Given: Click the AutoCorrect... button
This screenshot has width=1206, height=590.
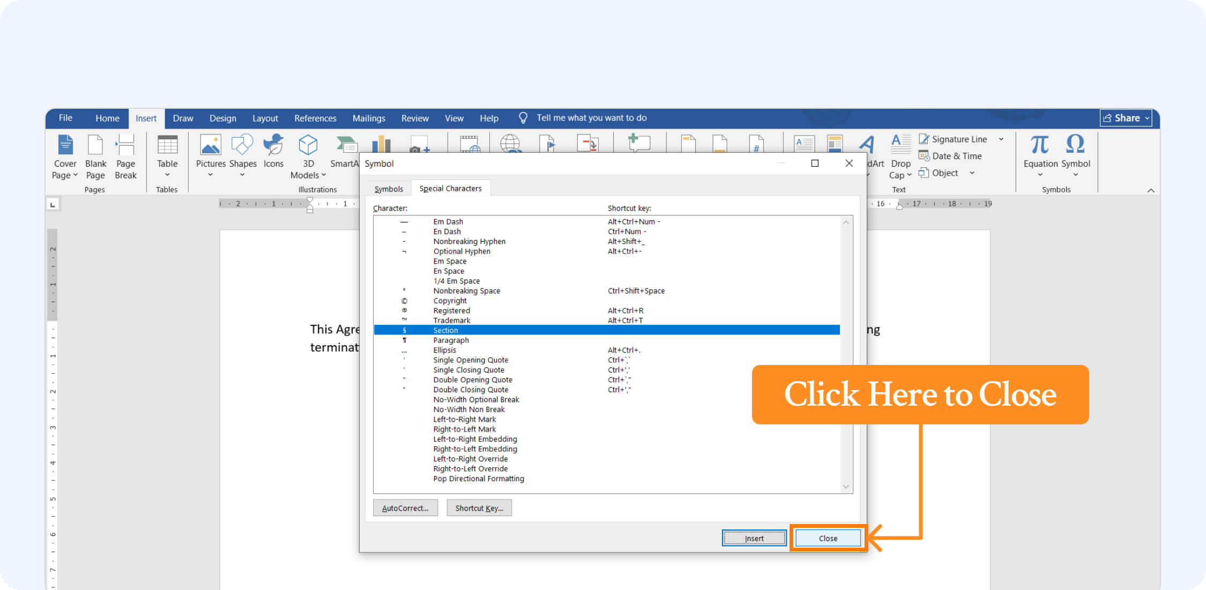Looking at the screenshot, I should [405, 508].
